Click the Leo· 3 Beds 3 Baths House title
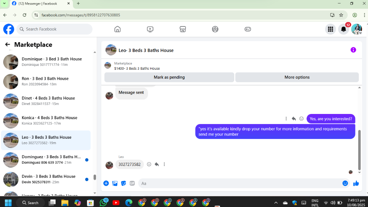 [x=146, y=50]
